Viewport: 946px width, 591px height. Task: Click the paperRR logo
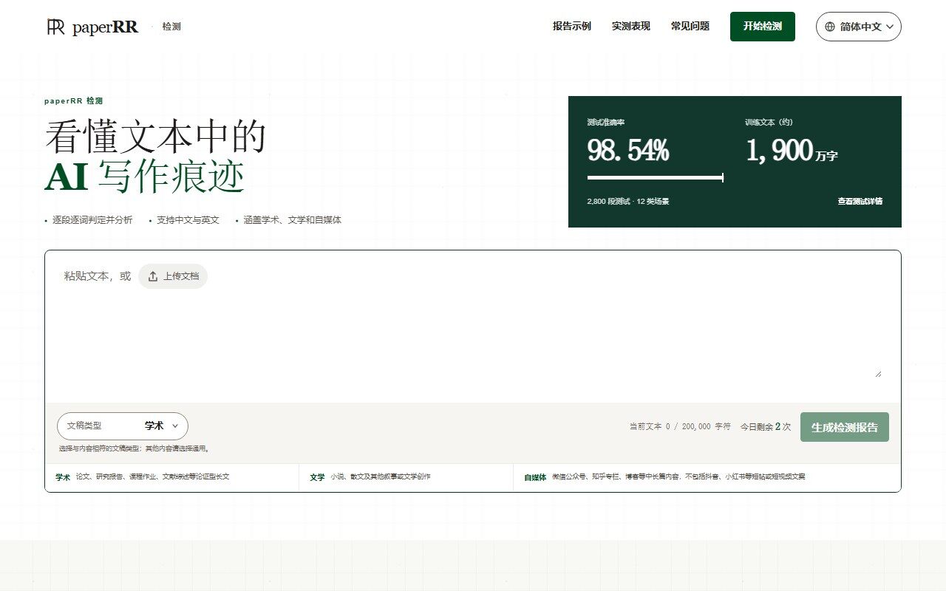[x=92, y=27]
